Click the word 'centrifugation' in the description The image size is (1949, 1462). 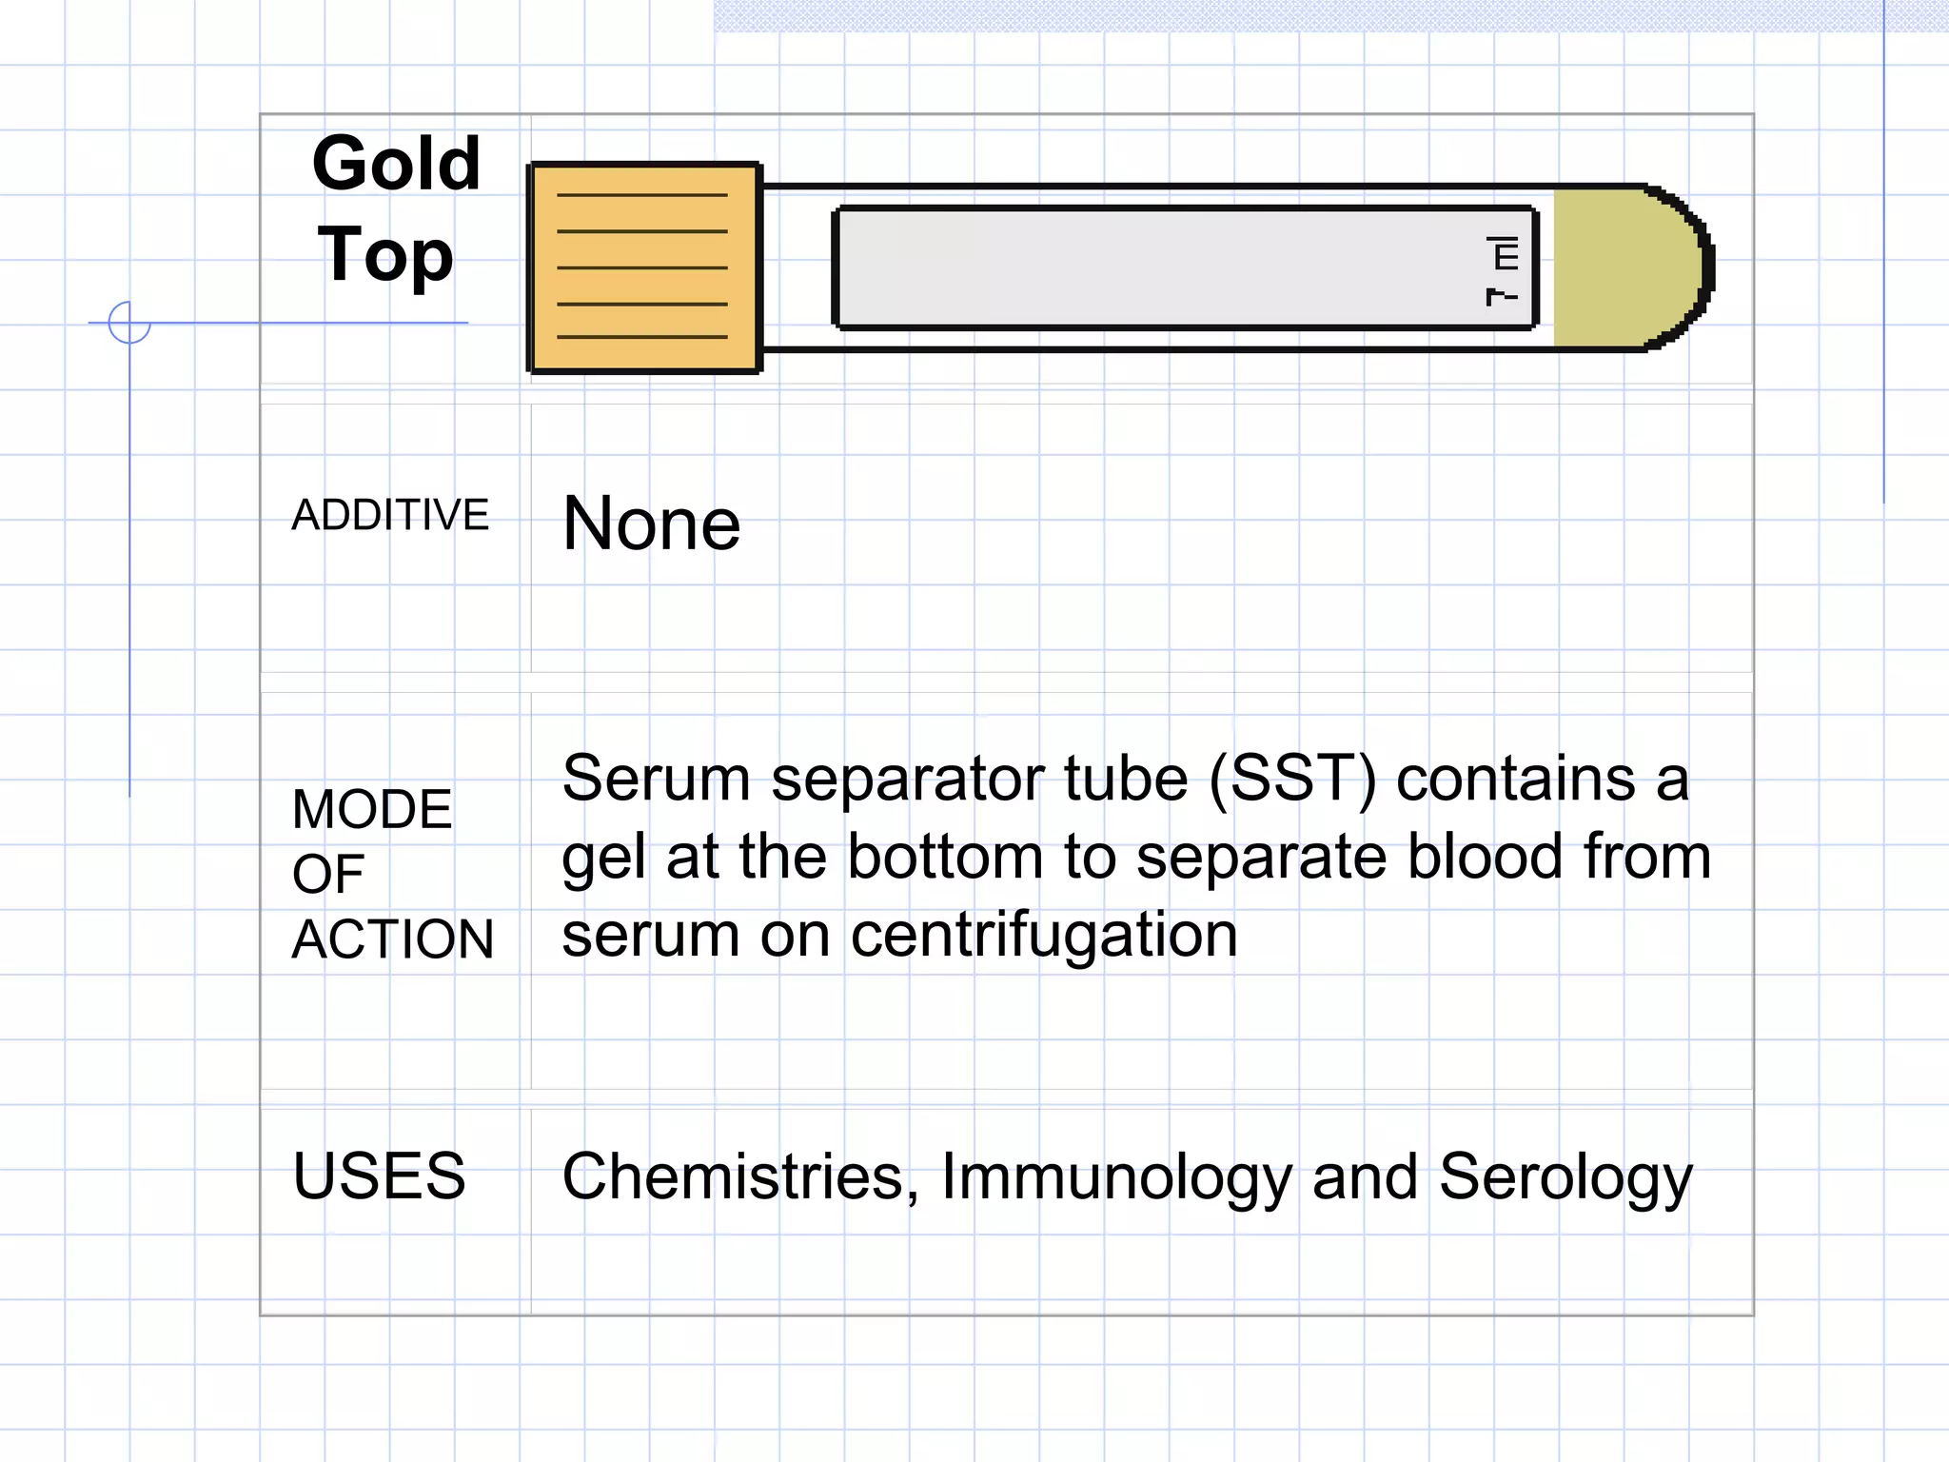[1044, 935]
